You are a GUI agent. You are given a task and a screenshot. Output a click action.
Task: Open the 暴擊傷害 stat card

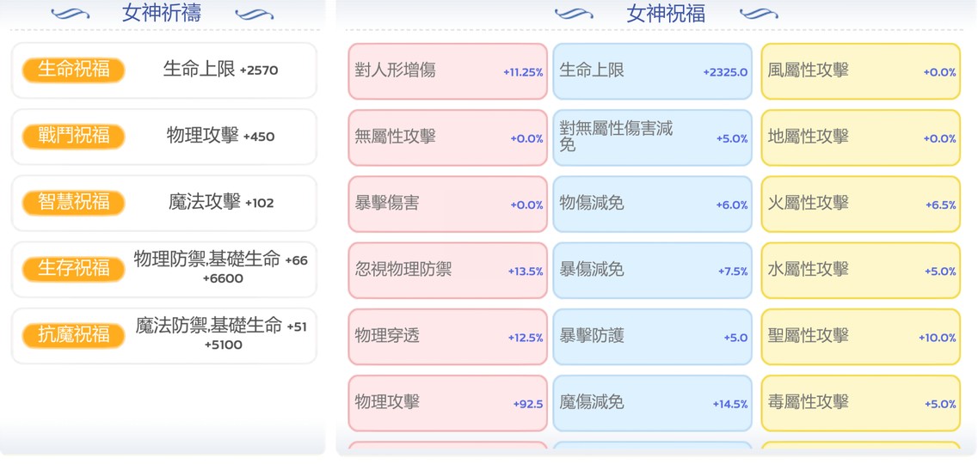(x=448, y=205)
